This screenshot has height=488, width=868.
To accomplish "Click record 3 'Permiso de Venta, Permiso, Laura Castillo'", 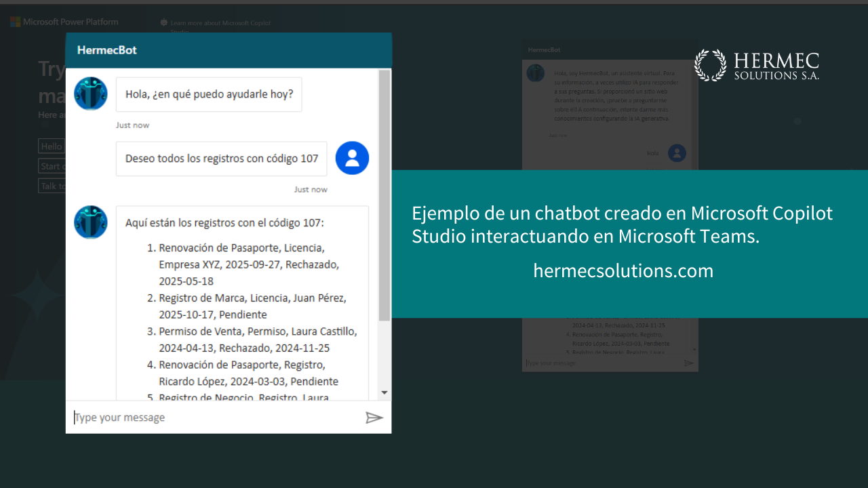I will coord(252,340).
